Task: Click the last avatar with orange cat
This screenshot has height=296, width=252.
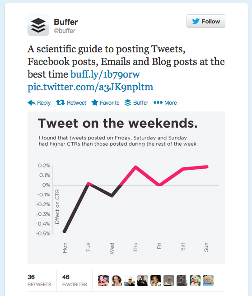Action: tap(208, 281)
